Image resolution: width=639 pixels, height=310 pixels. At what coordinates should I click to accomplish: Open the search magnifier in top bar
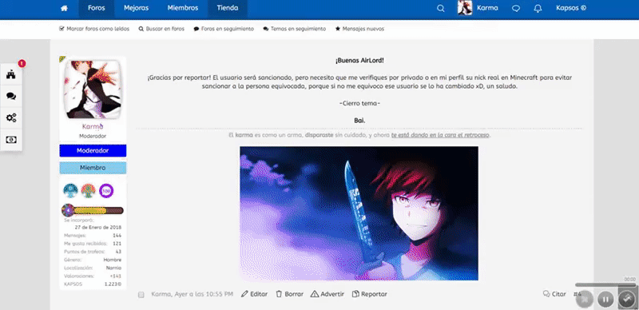pos(441,8)
